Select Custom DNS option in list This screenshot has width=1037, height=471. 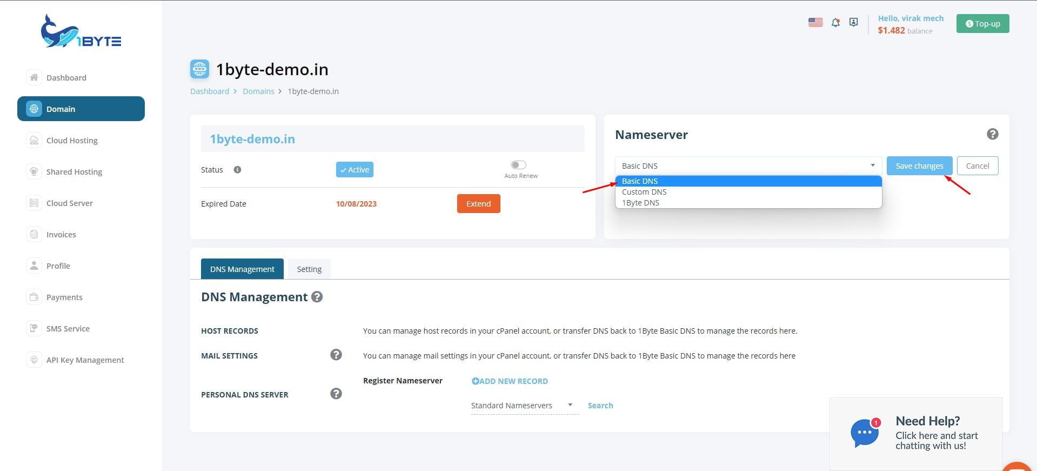pos(748,192)
